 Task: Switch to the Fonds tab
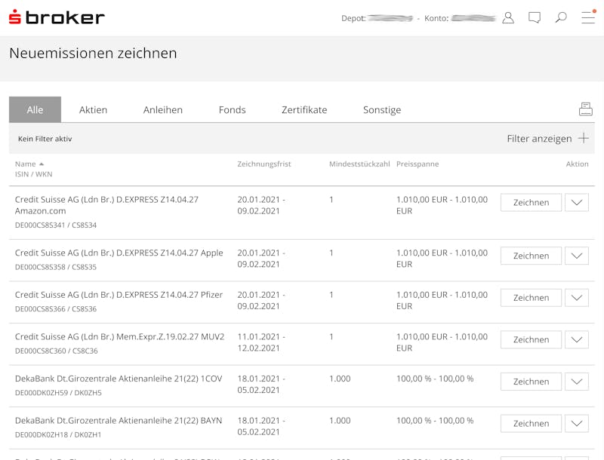(x=233, y=110)
